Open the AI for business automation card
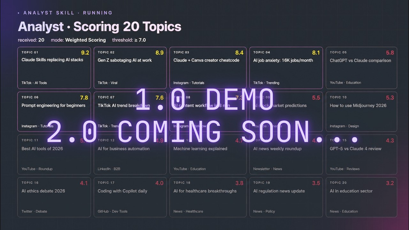 [x=130, y=155]
